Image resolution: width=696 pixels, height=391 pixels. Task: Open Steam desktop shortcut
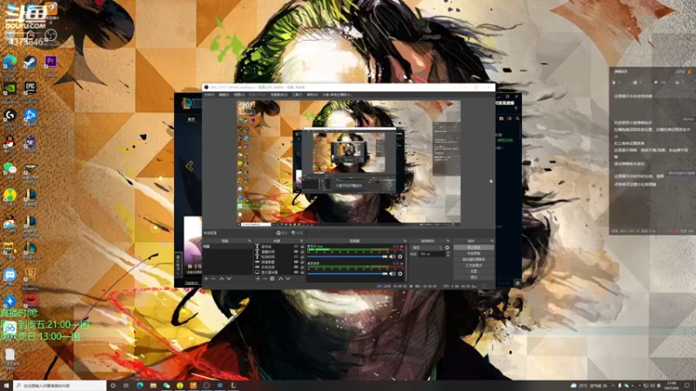[x=30, y=63]
